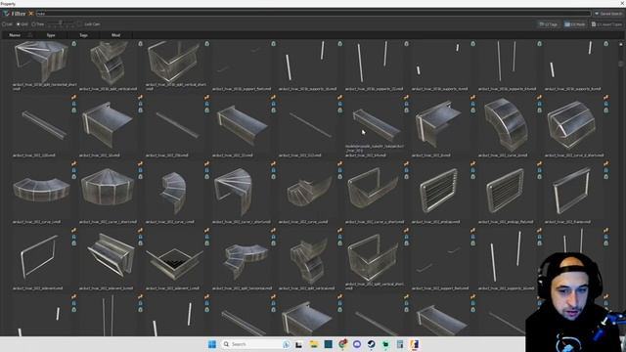Adjust the thumbnail size slider

pos(61,23)
